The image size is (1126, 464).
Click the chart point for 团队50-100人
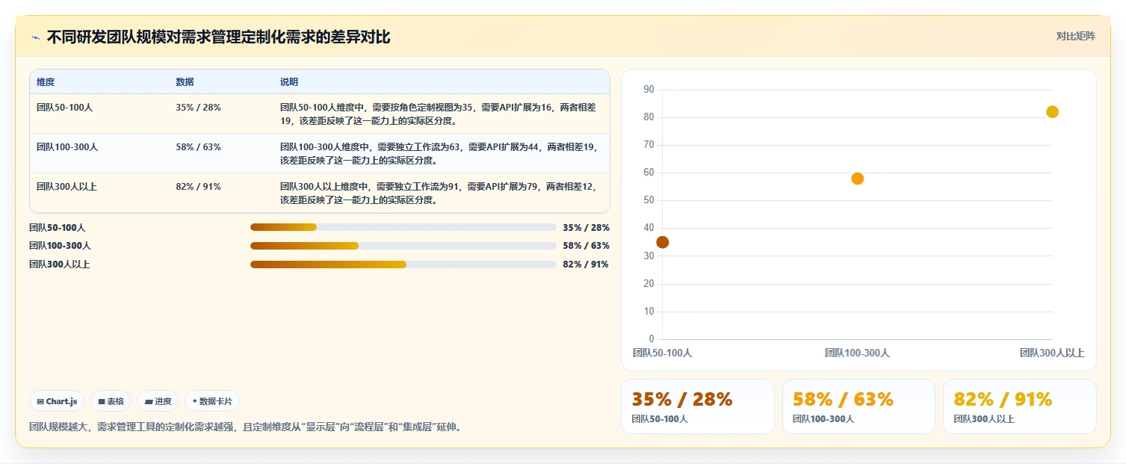pyautogui.click(x=662, y=242)
